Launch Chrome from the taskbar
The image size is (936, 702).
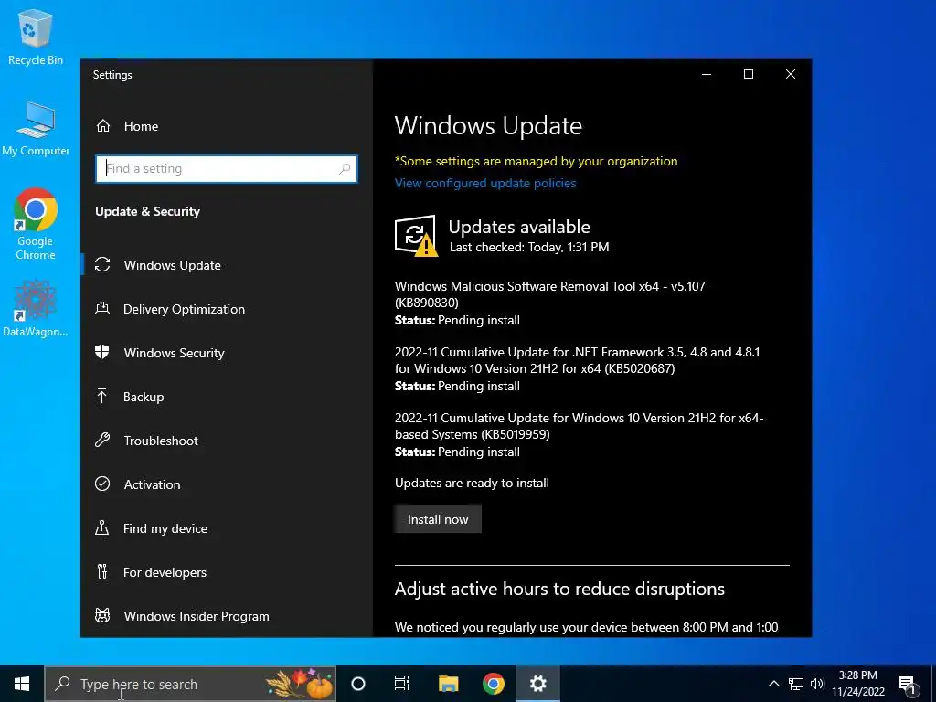[493, 684]
